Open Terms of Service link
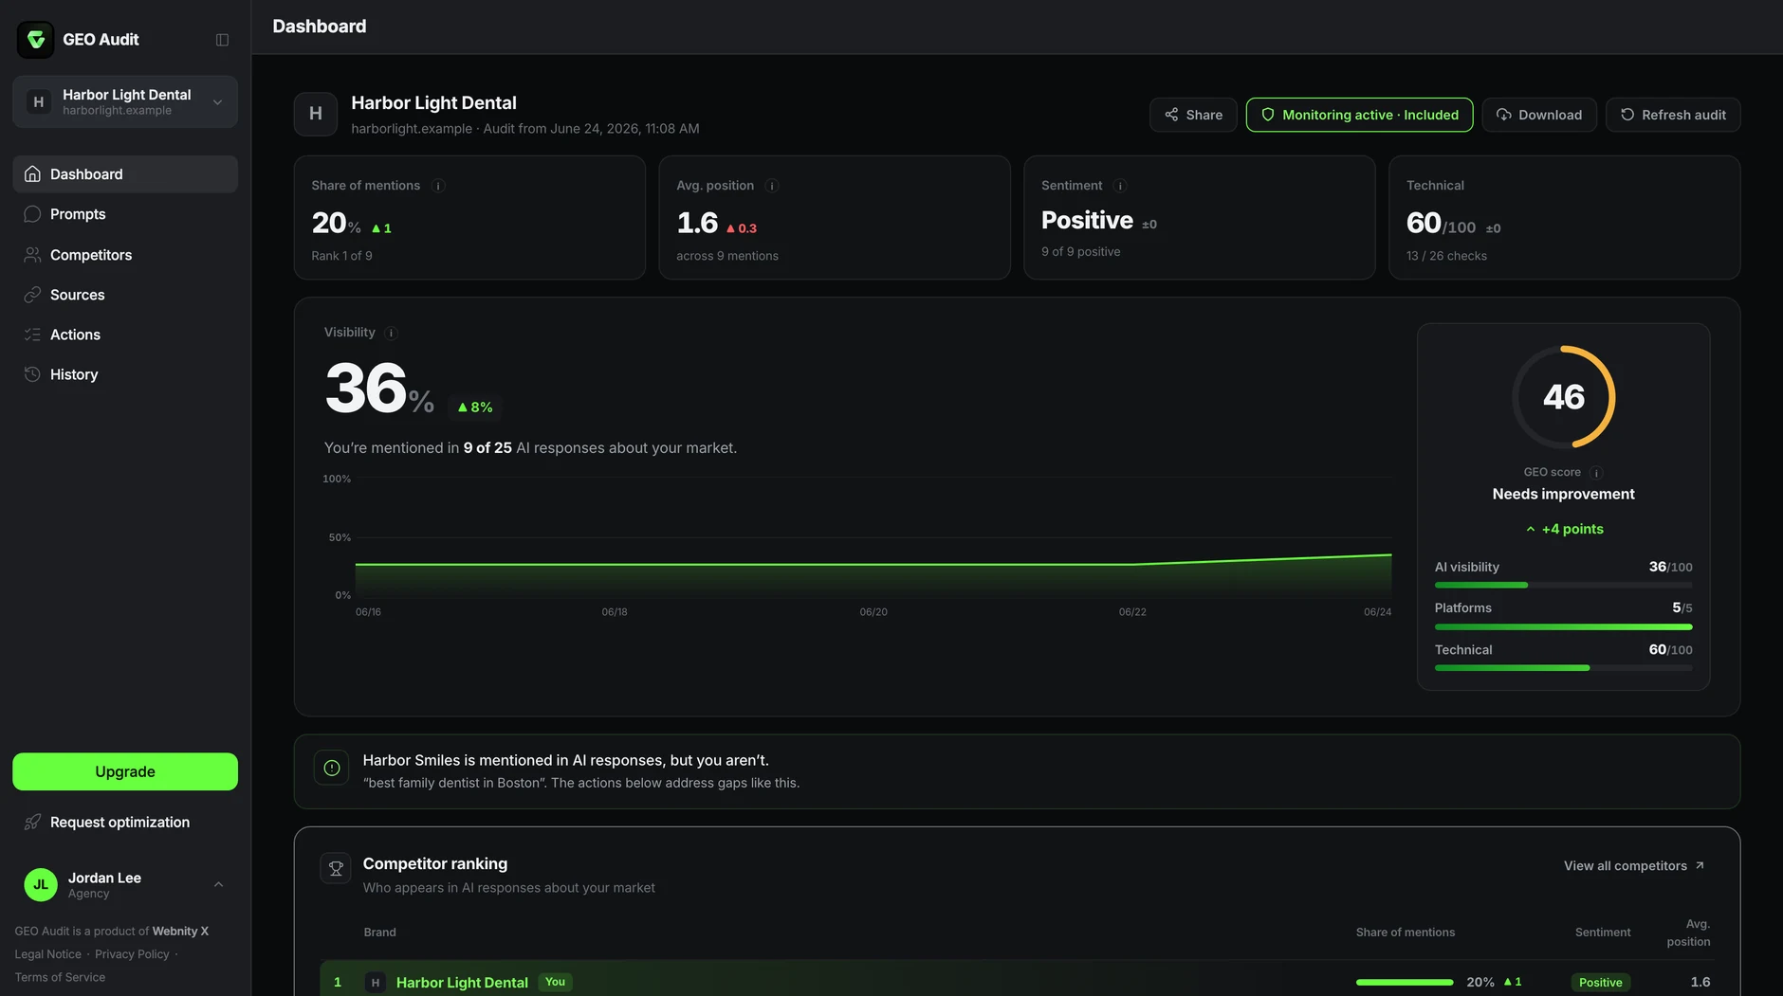1783x996 pixels. pos(60,977)
